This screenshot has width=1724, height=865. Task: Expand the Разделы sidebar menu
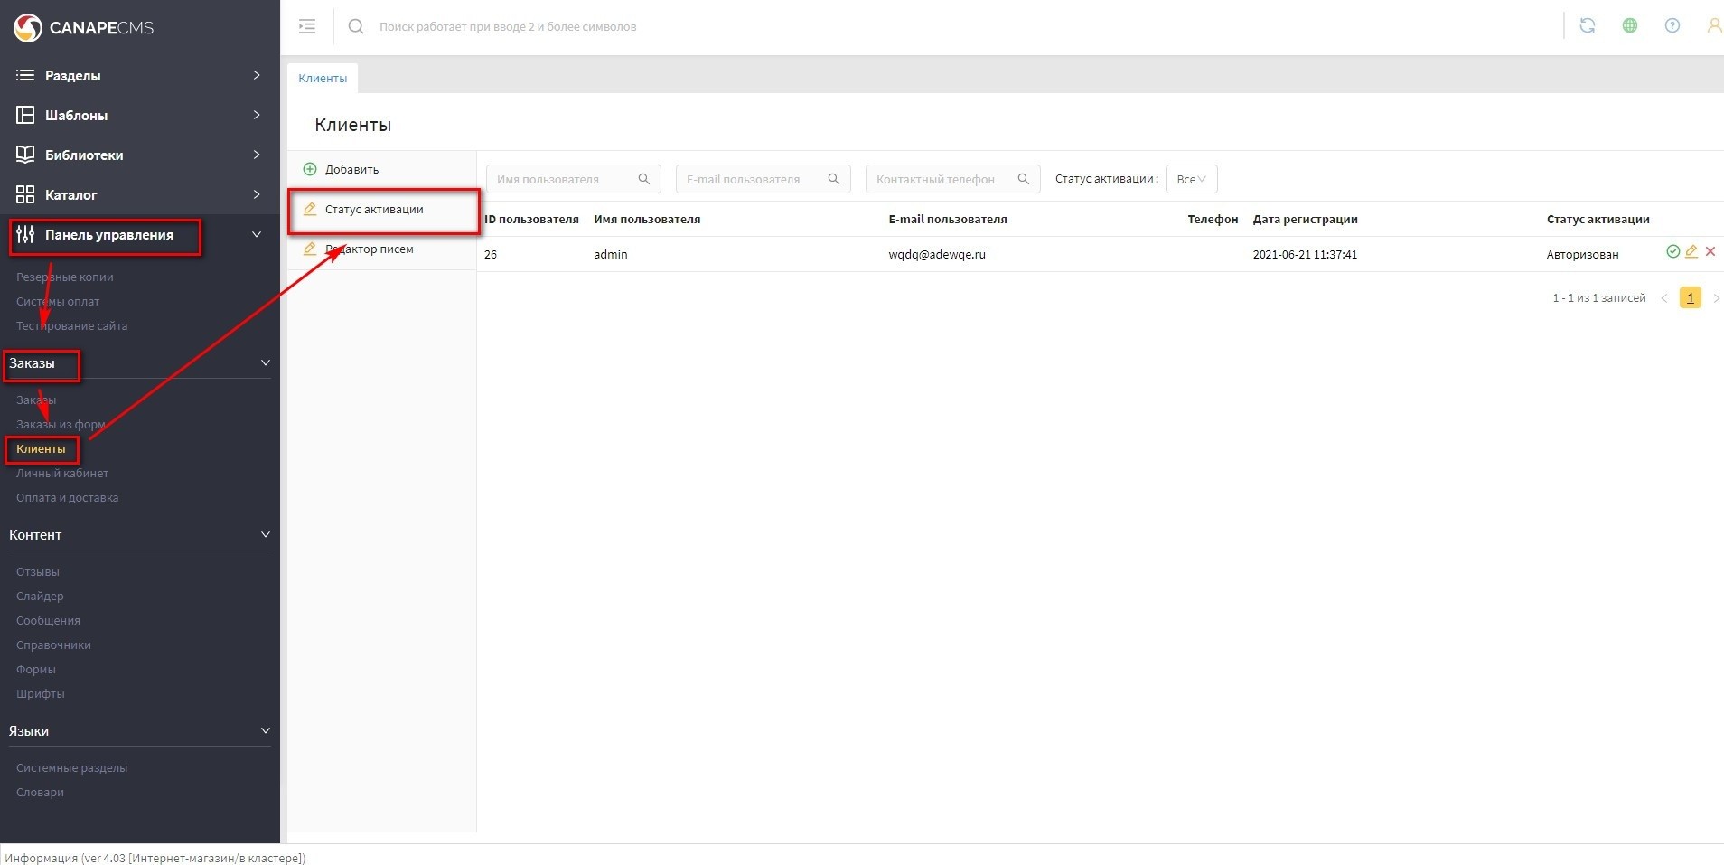139,76
